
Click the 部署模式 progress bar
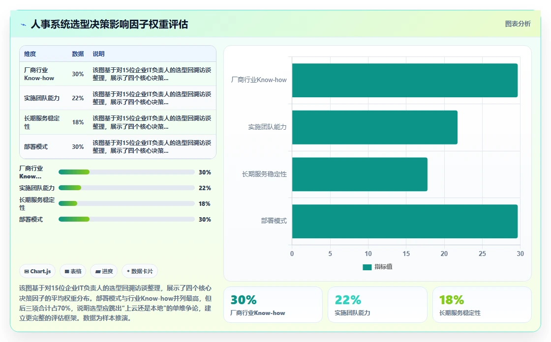point(126,220)
